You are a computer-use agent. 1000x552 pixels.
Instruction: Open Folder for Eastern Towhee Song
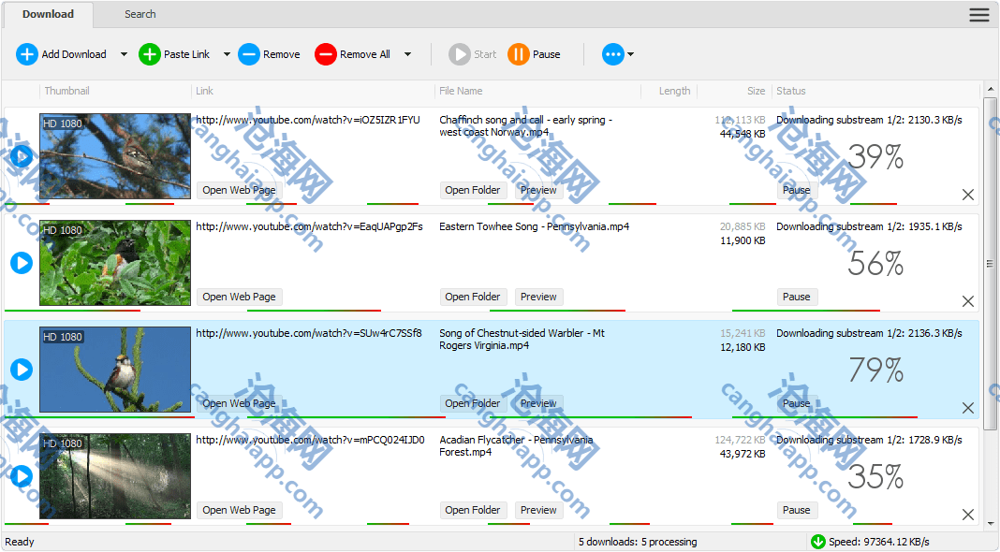pyautogui.click(x=473, y=297)
